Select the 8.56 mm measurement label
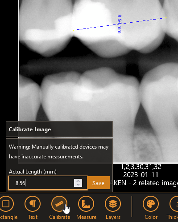 (x=119, y=24)
